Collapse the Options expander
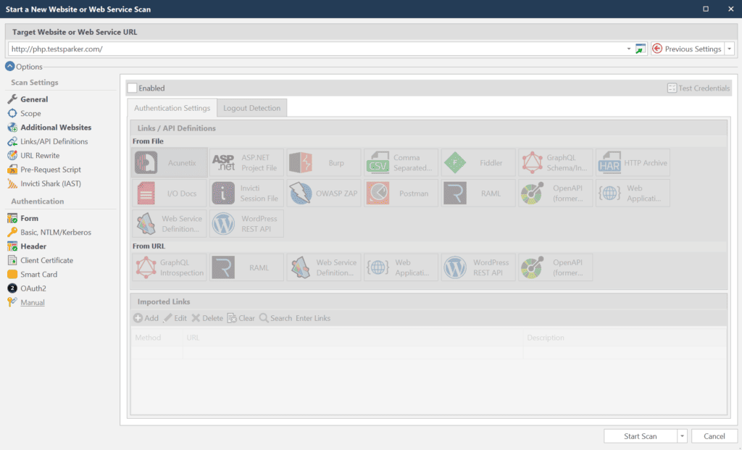The image size is (742, 450). [10, 67]
